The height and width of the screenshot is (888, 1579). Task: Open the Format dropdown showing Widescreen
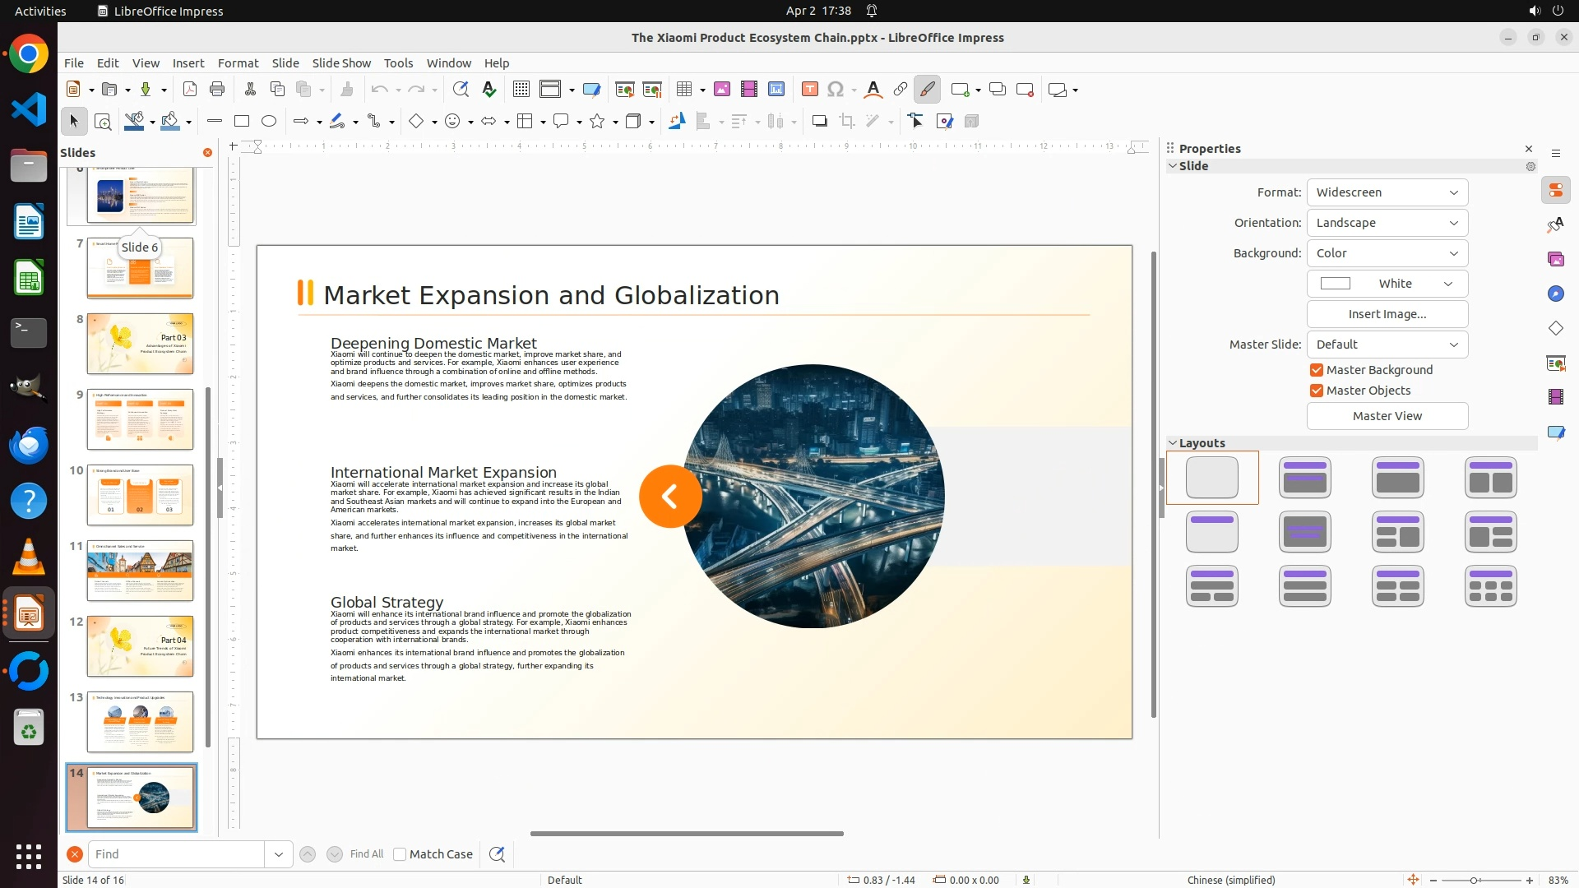point(1387,192)
